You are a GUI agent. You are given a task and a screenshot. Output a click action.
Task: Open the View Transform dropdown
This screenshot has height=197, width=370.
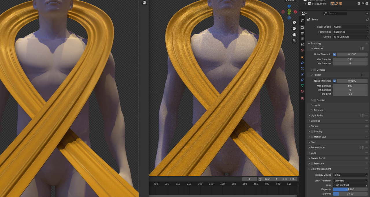pos(350,181)
